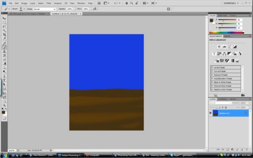Select the Crop tool

pyautogui.click(x=4, y=35)
